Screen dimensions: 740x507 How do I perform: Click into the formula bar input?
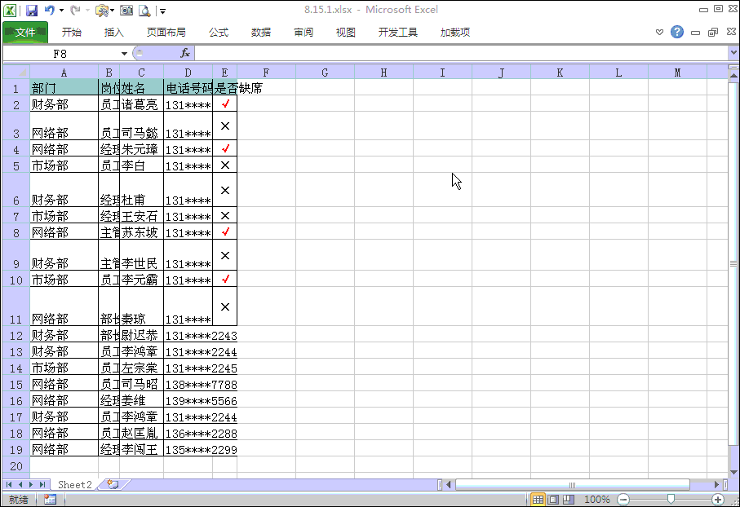coord(460,53)
